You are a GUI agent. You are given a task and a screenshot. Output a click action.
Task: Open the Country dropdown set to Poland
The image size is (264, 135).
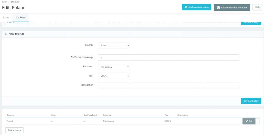[114, 45]
